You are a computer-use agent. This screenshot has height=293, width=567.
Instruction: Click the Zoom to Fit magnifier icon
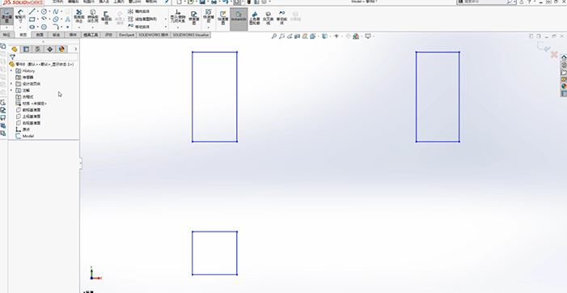click(x=274, y=36)
